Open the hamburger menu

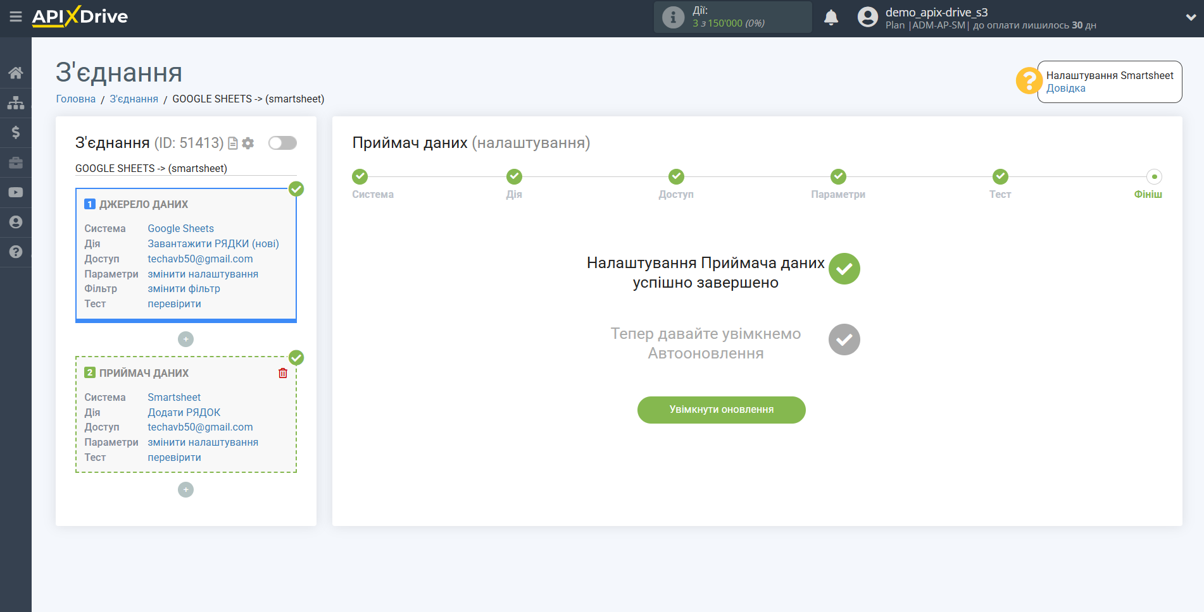(16, 17)
